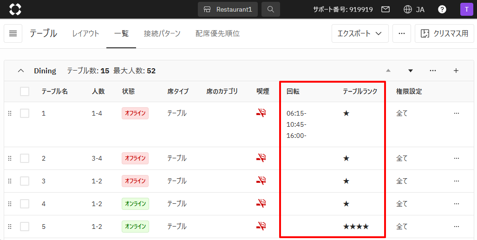This screenshot has width=477, height=240.
Task: Open row options for table 4
Action: coord(456,204)
